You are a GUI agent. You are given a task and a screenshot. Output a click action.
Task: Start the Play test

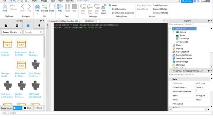coord(60,7)
